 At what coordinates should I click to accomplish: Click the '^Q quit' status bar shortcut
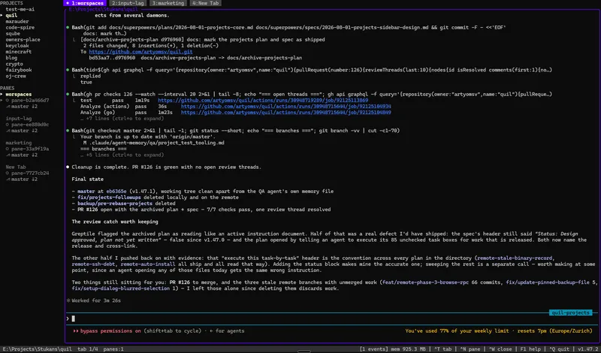pyautogui.click(x=559, y=349)
